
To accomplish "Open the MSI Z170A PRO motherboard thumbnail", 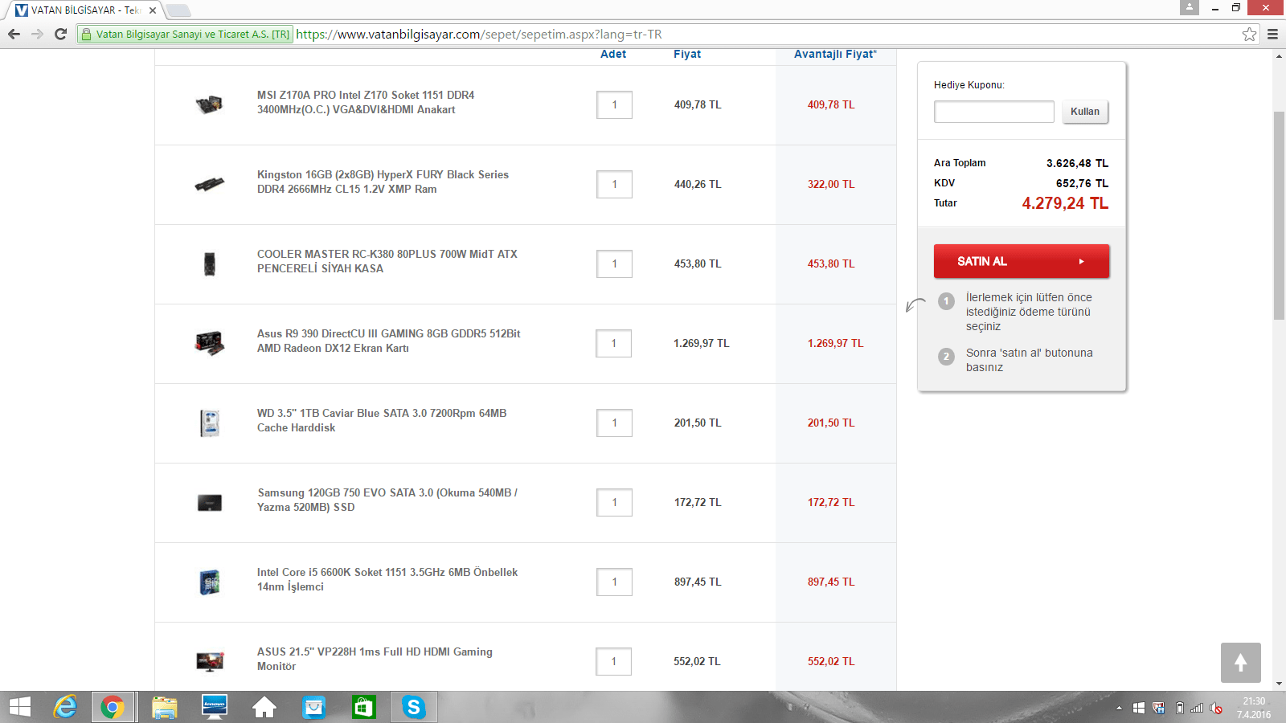I will coord(209,104).
